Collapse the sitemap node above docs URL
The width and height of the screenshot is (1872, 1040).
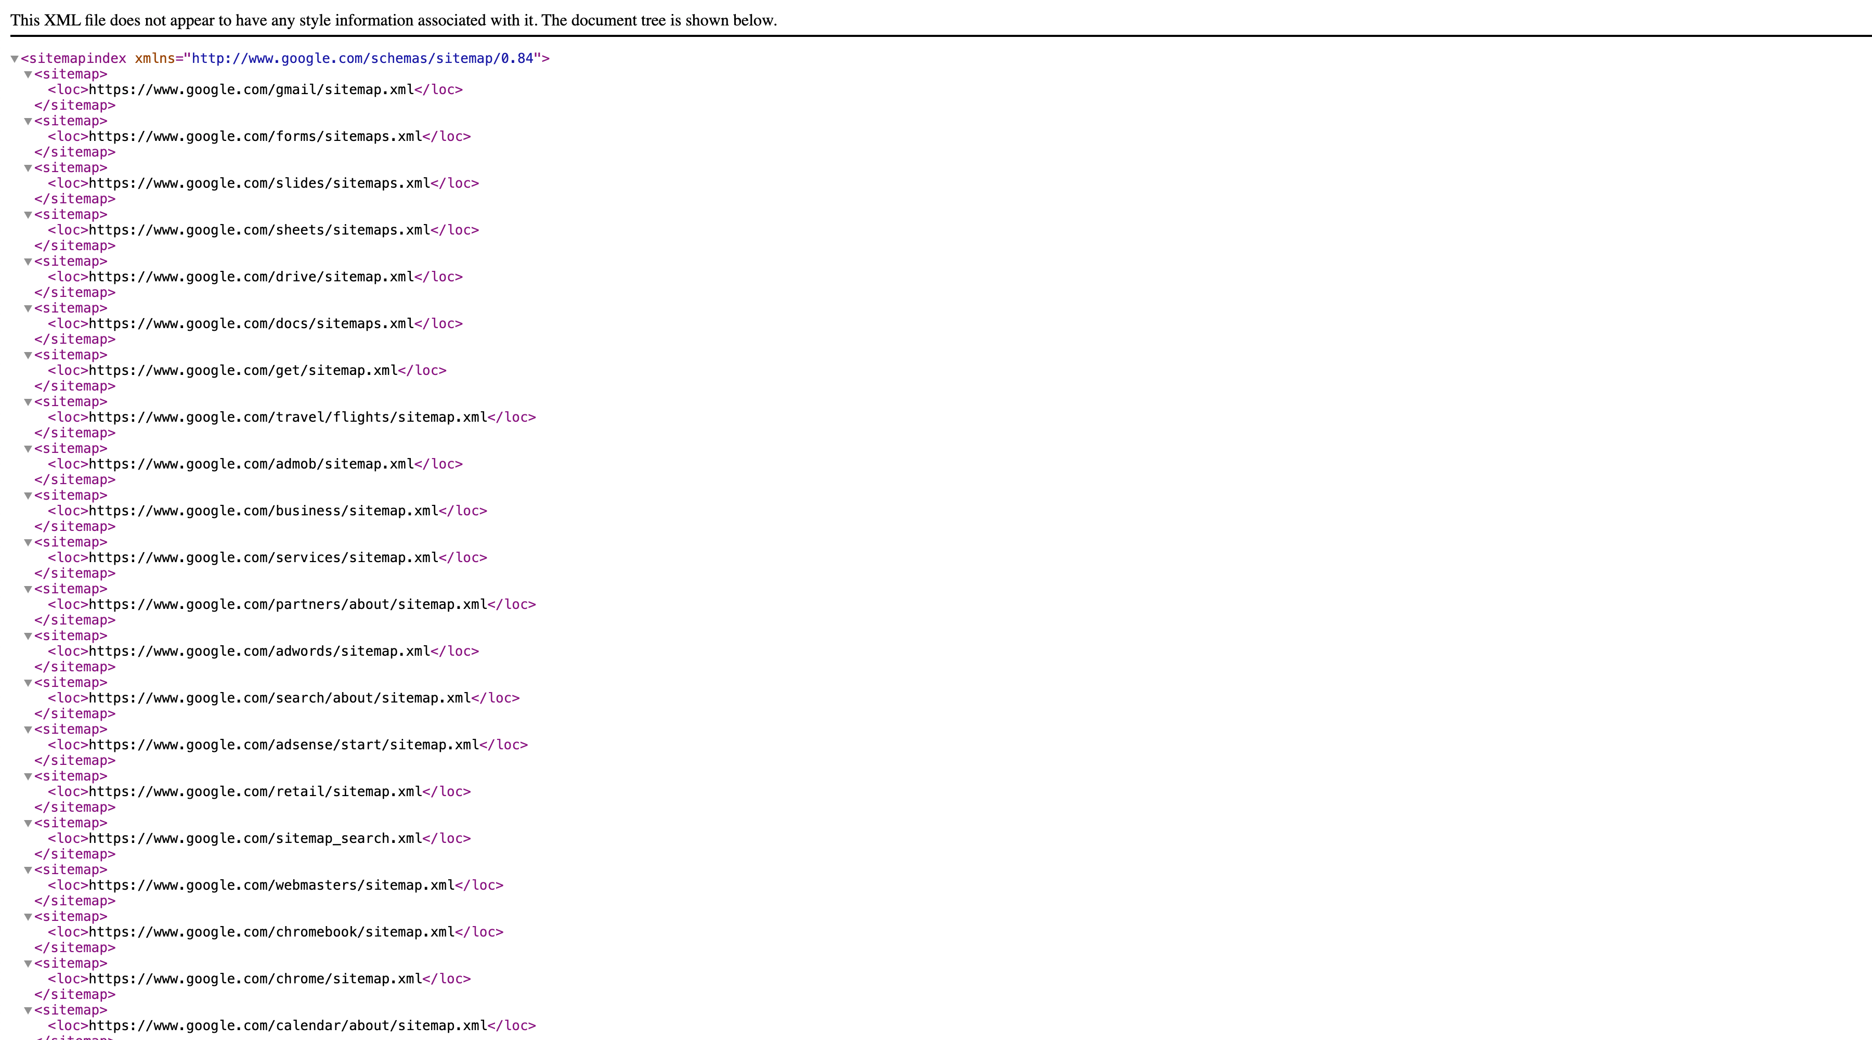[x=29, y=309]
